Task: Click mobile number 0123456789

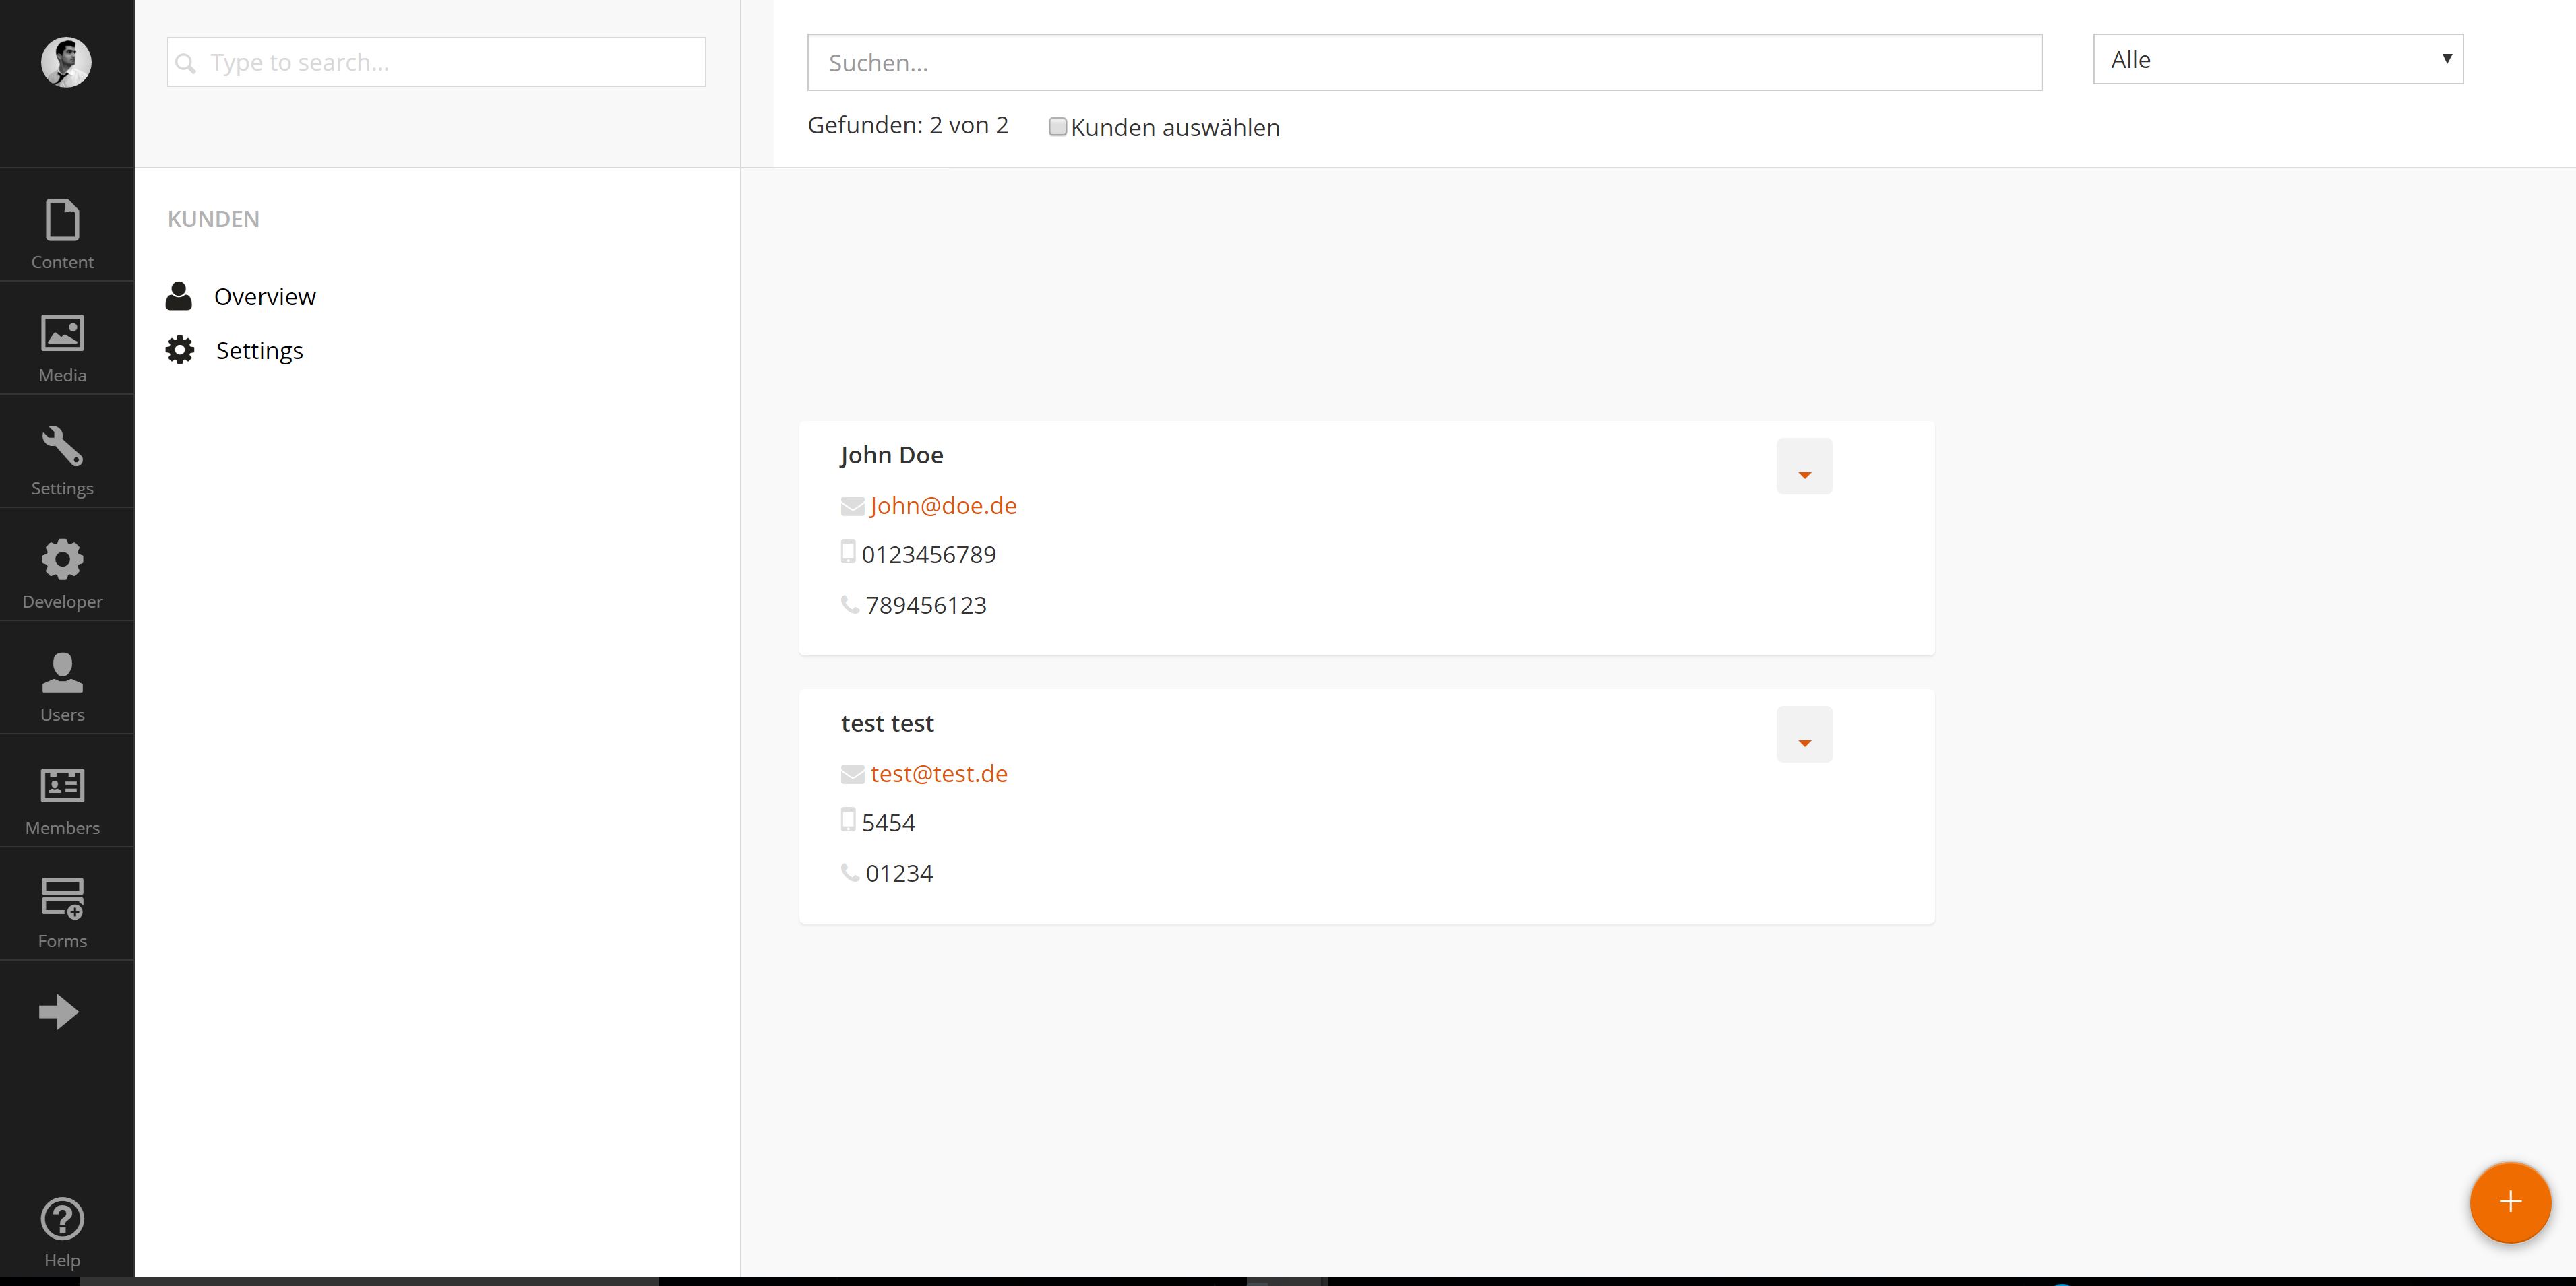Action: click(929, 554)
